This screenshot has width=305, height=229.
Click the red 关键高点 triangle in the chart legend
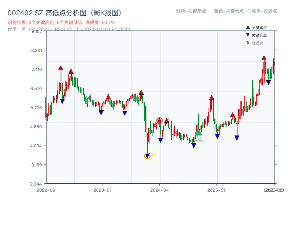tap(248, 27)
